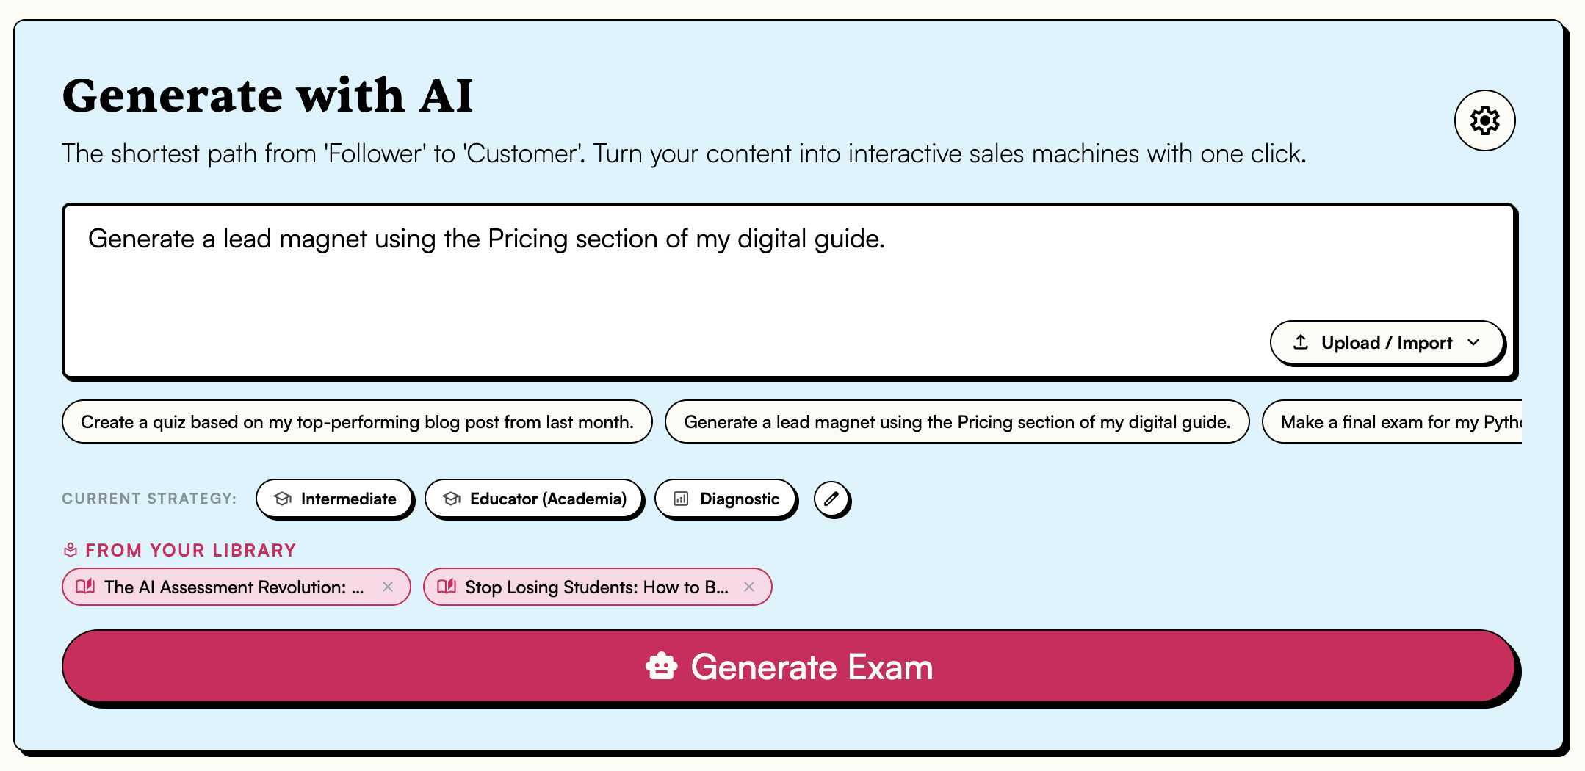Image resolution: width=1585 pixels, height=771 pixels.
Task: Click the graduation cap icon on Intermediate pill
Action: click(284, 499)
